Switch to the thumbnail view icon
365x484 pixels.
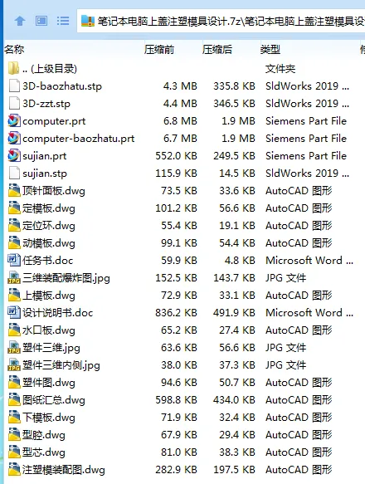41,21
